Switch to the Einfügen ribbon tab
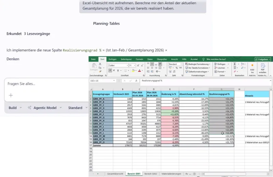This screenshot has width=273, height=177. [113, 59]
